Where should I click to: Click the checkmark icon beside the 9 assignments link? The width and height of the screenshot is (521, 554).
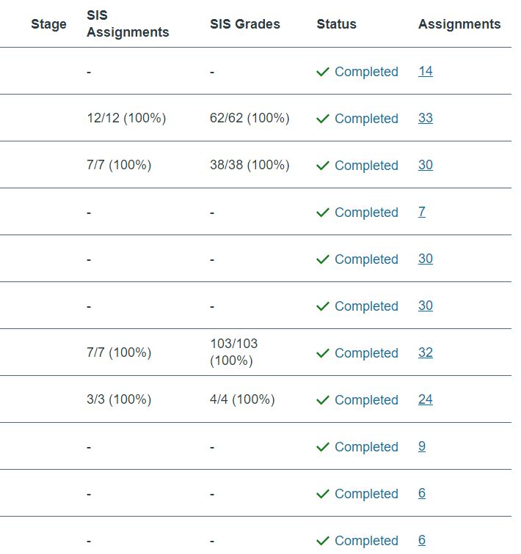pyautogui.click(x=322, y=447)
